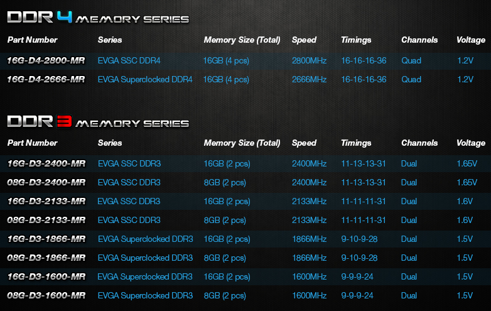This screenshot has width=491, height=311.
Task: Open the 16G-D4-2666-MR part number
Action: click(x=46, y=80)
